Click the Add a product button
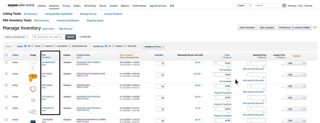This screenshot has height=123, width=320. (267, 28)
